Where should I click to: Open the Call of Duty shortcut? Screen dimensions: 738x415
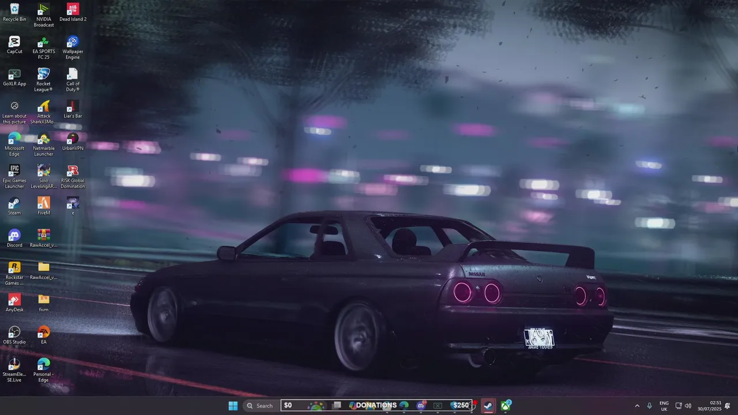click(73, 80)
